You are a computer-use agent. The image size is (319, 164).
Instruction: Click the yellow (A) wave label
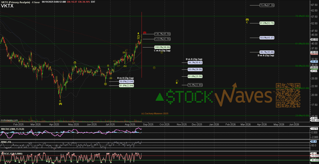pos(60,104)
